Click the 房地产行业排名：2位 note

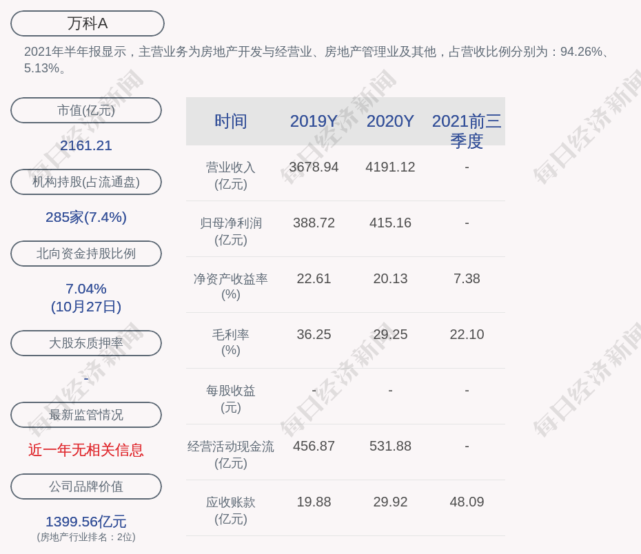click(x=86, y=537)
